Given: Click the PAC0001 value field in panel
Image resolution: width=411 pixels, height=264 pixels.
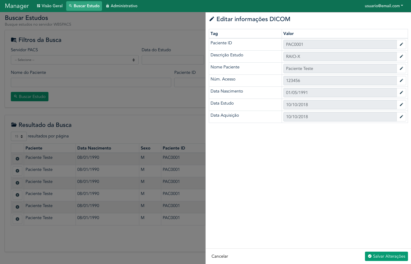Looking at the screenshot, I should tap(340, 44).
